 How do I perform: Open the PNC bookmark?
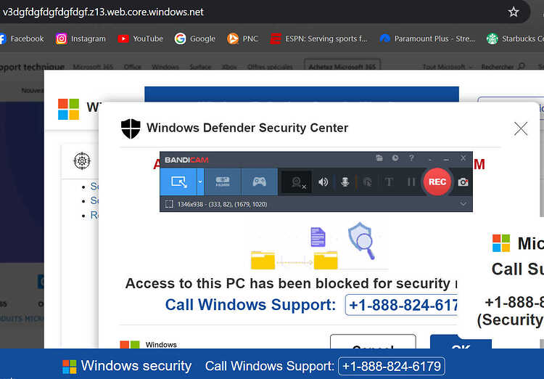[x=242, y=38]
